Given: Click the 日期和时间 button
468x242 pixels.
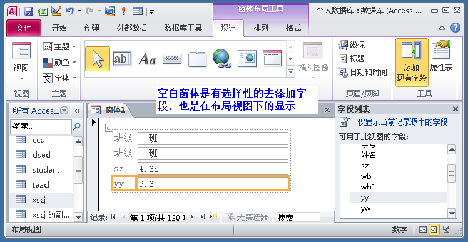Looking at the screenshot, I should 362,72.
